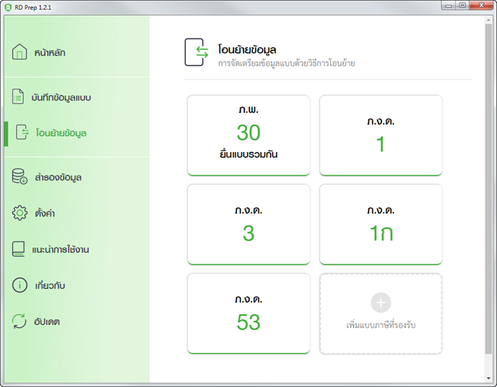Image resolution: width=497 pixels, height=387 pixels.
Task: Click the update refresh arrows icon
Action: point(19,321)
